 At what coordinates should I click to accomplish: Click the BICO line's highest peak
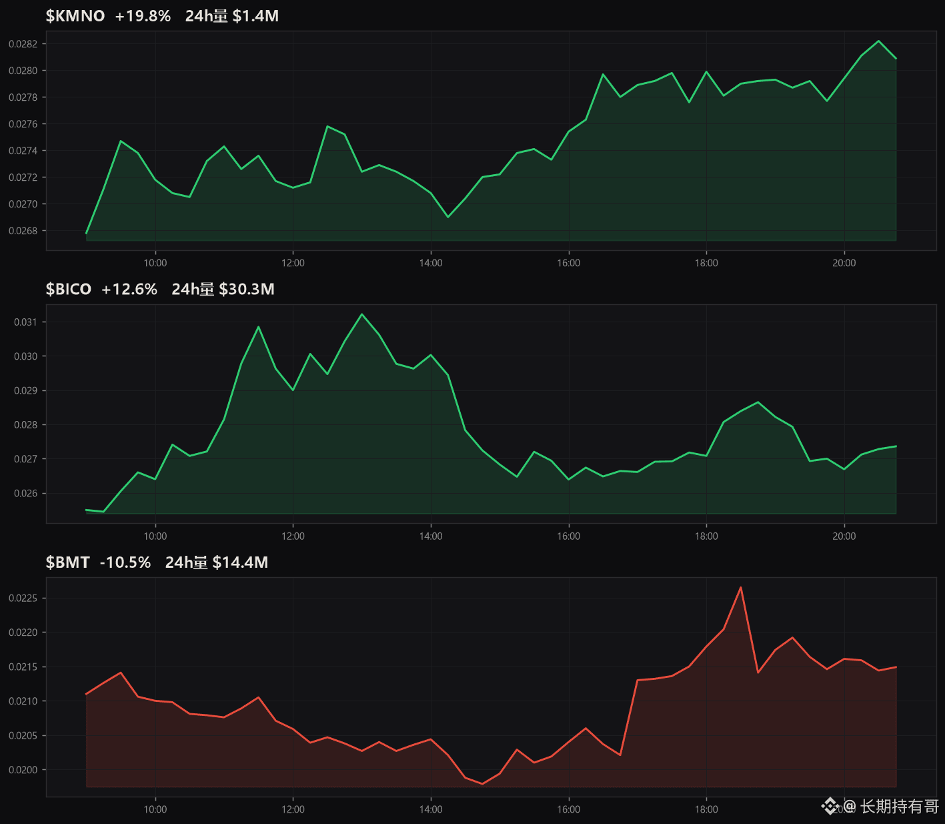[x=362, y=314]
